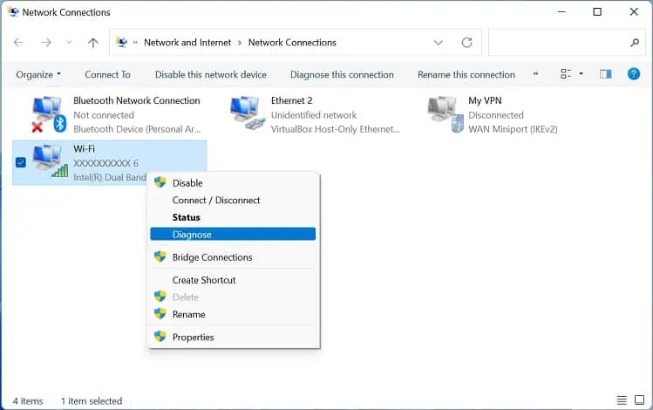Uncheck the Wi-Fi item checkbox
The image size is (653, 410).
(x=21, y=162)
